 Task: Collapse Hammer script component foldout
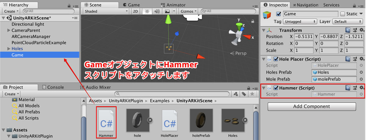pos(263,88)
